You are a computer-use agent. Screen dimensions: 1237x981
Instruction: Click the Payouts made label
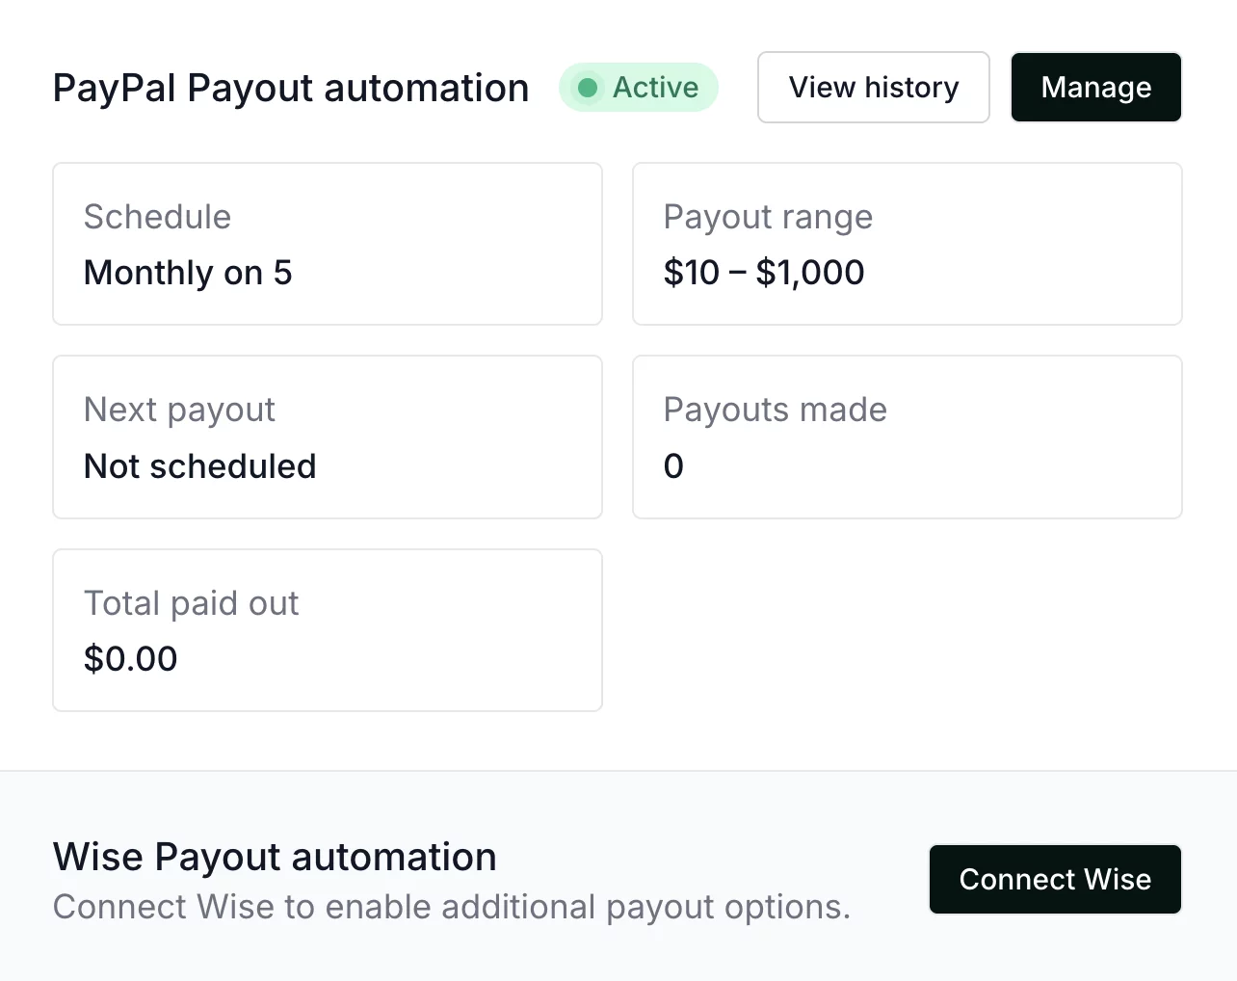point(775,410)
